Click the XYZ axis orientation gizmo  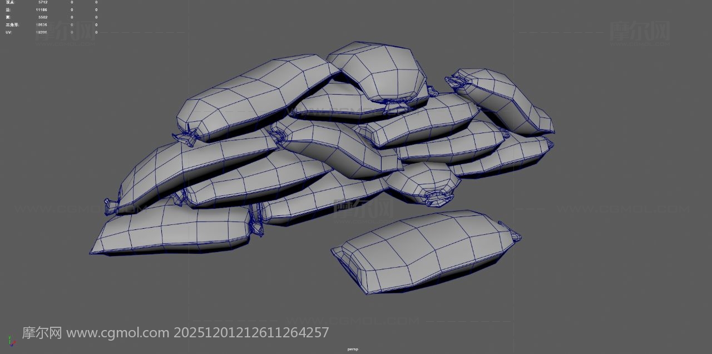point(11,341)
